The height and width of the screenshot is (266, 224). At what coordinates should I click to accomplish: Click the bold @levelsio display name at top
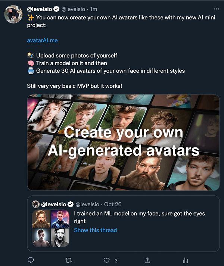tap(40, 8)
